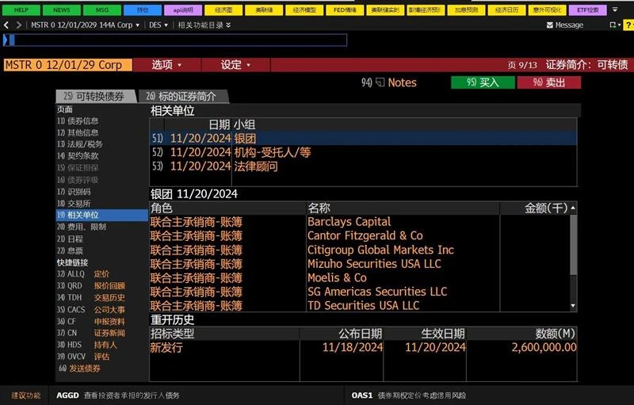Click the forward navigation arrow
Viewport: 634px width, 405px height.
click(x=17, y=25)
